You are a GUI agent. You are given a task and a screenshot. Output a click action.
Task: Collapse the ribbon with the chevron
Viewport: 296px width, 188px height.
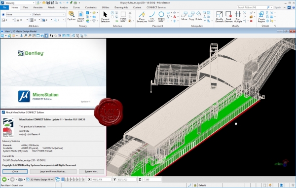point(285,7)
